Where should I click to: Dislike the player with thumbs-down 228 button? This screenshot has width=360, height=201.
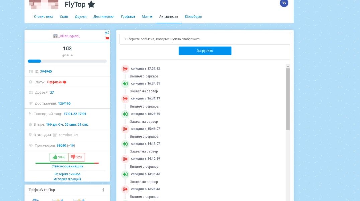77,157
